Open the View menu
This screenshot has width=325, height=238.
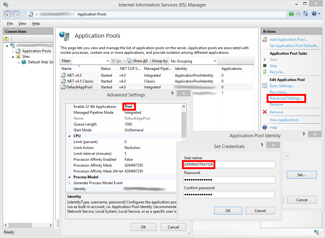[x=22, y=23]
